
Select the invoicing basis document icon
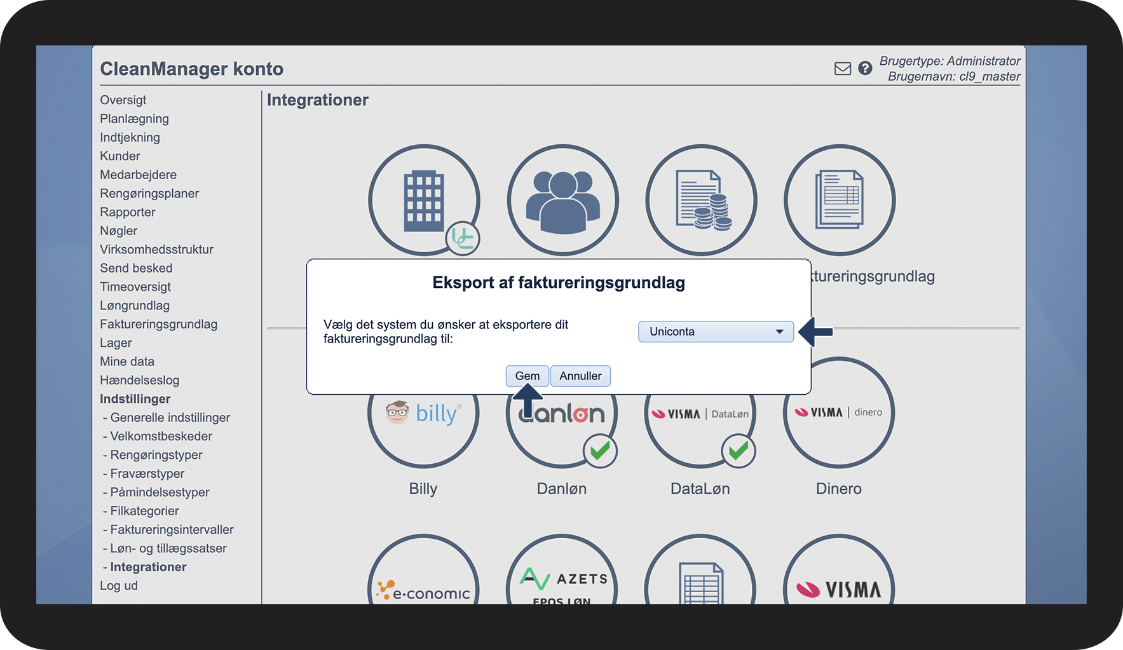pyautogui.click(x=840, y=200)
